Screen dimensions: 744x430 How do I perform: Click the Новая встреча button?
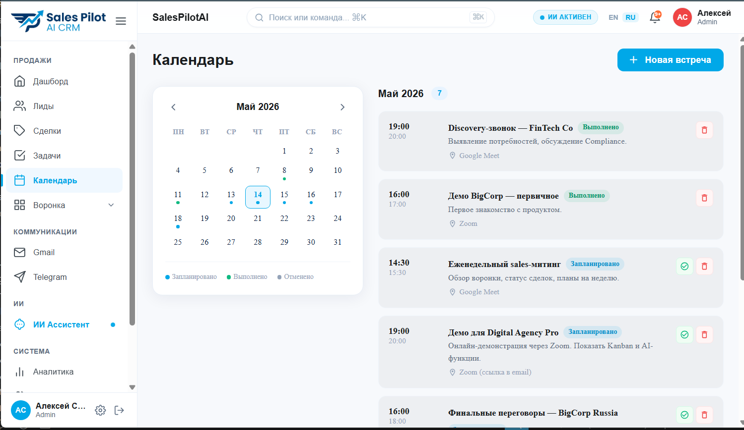[x=671, y=60]
